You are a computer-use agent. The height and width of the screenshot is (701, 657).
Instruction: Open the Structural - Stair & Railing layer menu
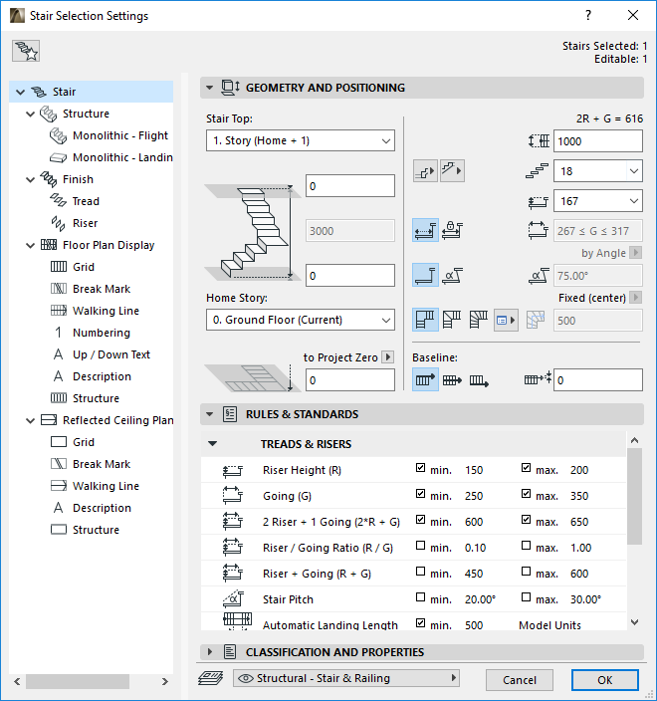point(346,678)
